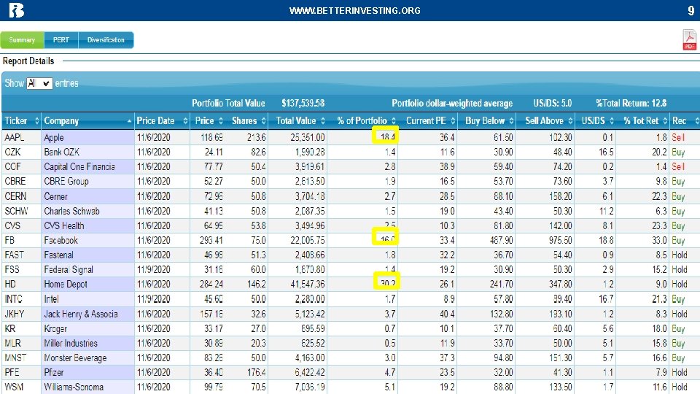The image size is (700, 394).
Task: Sort by Buy Below column
Action: point(487,120)
